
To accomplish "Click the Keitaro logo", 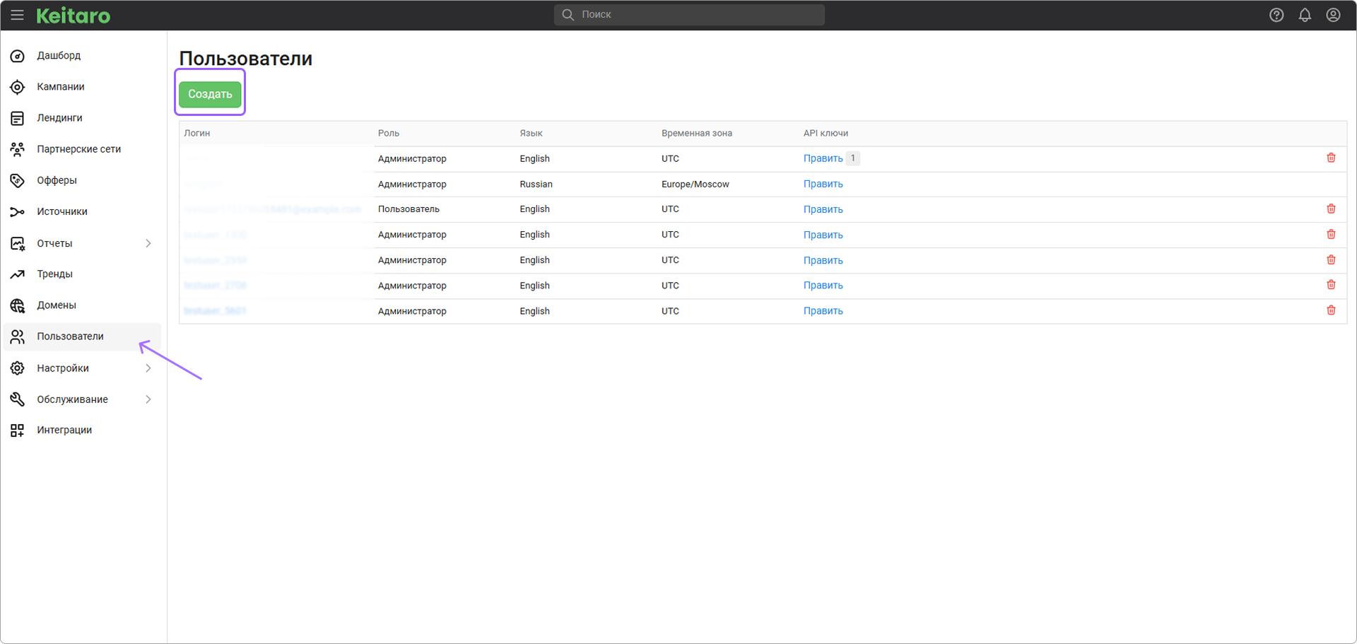I will pos(74,16).
